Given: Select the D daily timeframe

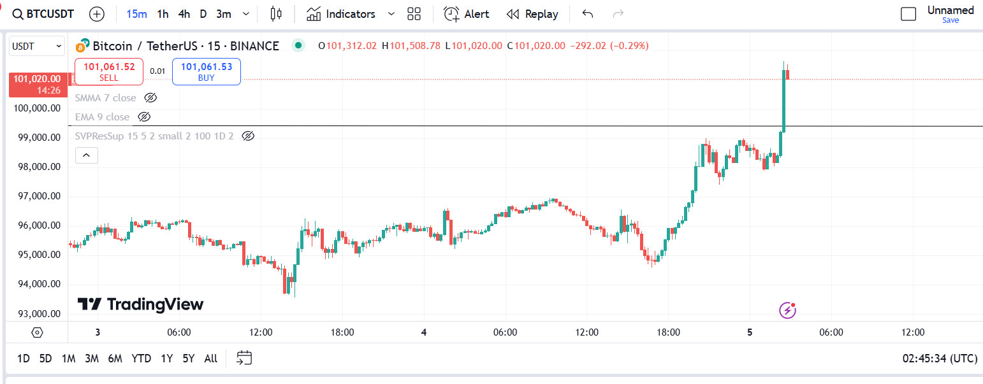Looking at the screenshot, I should coord(203,14).
